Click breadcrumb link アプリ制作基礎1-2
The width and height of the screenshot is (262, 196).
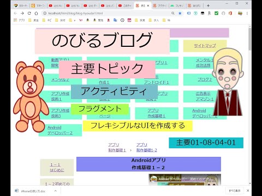(147, 148)
